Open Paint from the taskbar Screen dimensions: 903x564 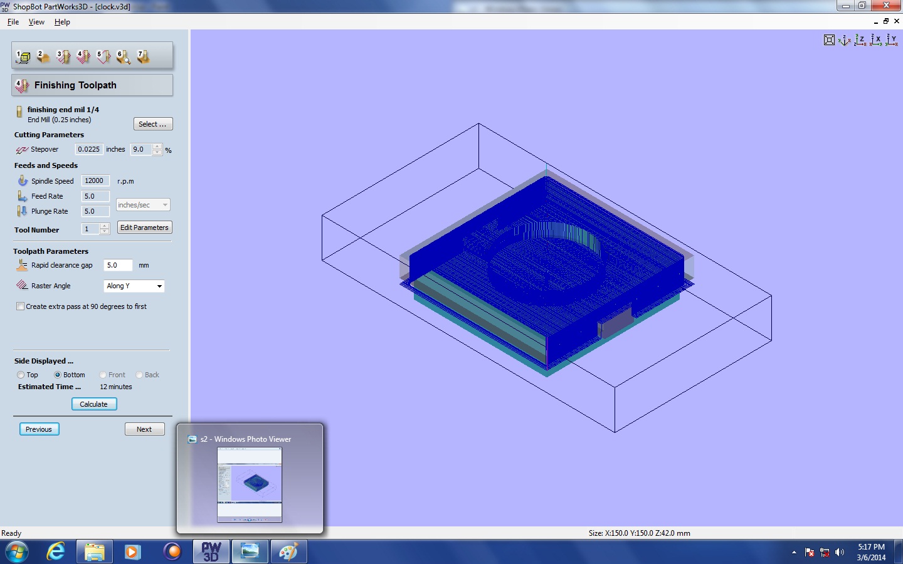coord(289,551)
